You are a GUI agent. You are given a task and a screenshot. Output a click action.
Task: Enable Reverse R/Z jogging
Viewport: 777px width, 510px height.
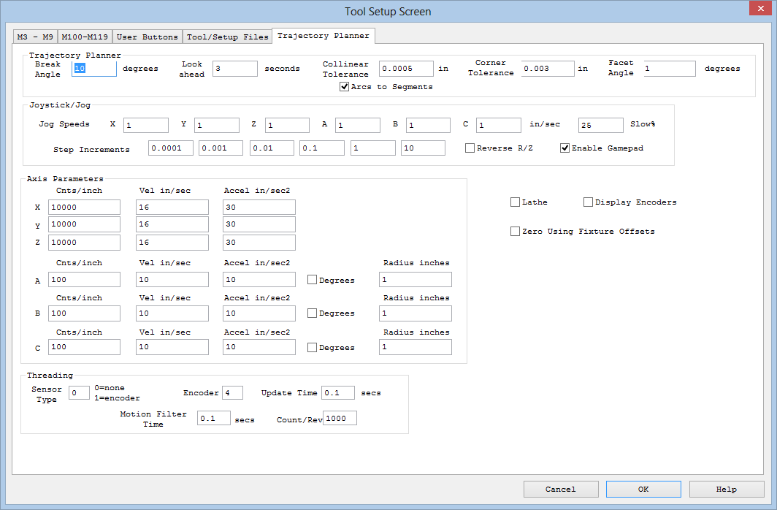click(x=470, y=148)
